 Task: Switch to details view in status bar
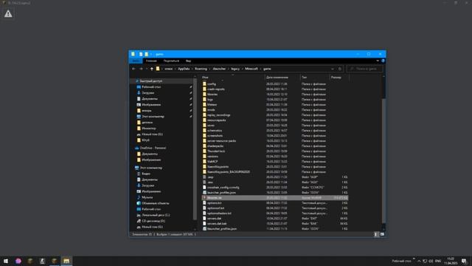(x=376, y=234)
